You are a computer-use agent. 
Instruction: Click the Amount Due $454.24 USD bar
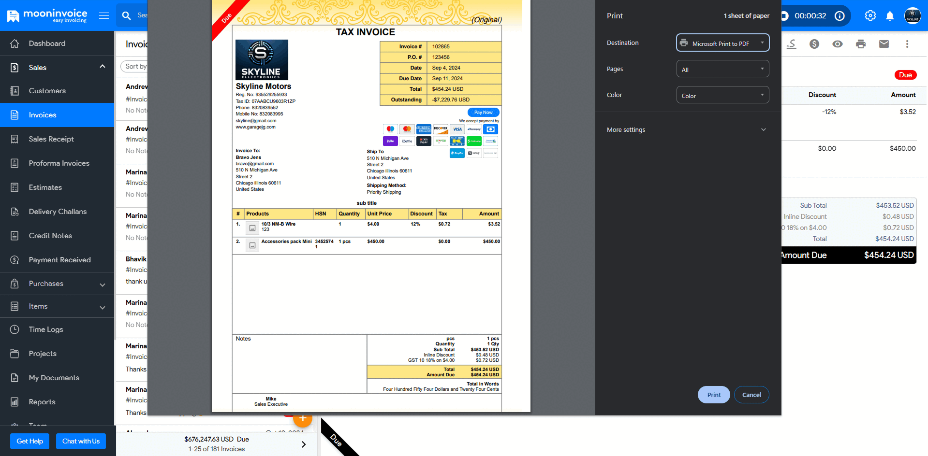(849, 255)
